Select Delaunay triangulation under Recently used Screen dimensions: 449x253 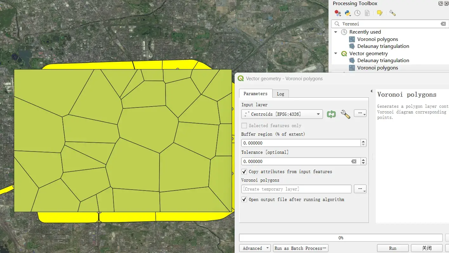tap(383, 46)
